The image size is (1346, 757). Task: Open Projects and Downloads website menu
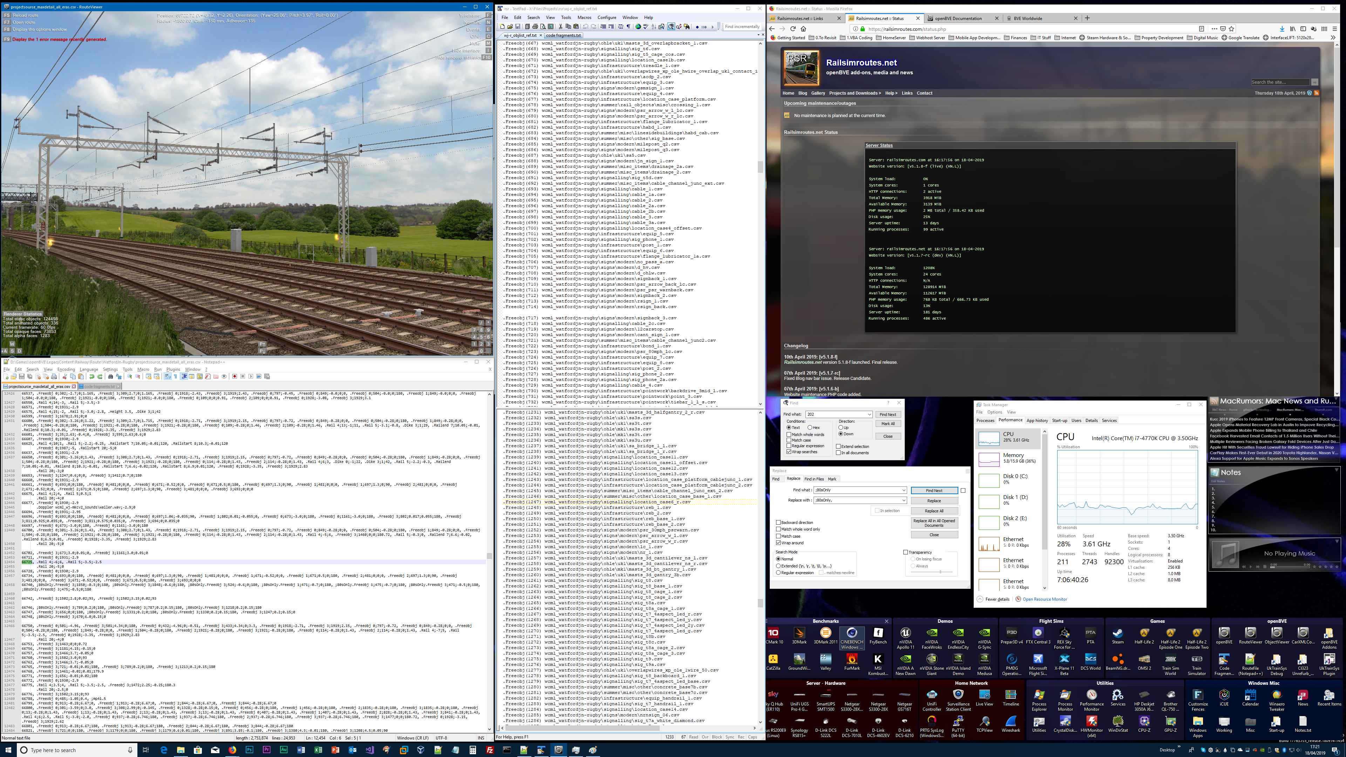click(855, 93)
